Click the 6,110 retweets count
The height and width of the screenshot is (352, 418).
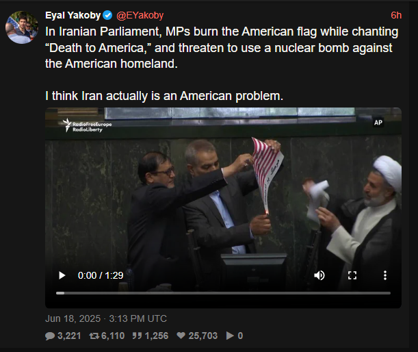coord(113,336)
